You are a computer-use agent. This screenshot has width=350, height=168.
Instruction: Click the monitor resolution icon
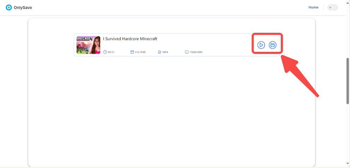point(187,52)
